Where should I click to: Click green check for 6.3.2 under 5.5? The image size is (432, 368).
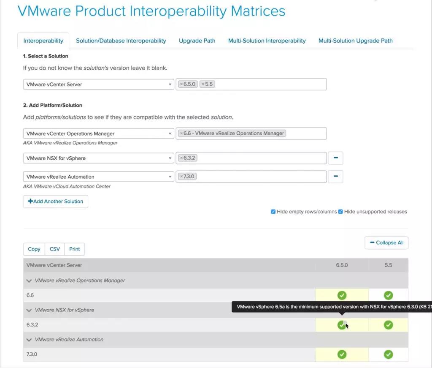click(x=389, y=324)
